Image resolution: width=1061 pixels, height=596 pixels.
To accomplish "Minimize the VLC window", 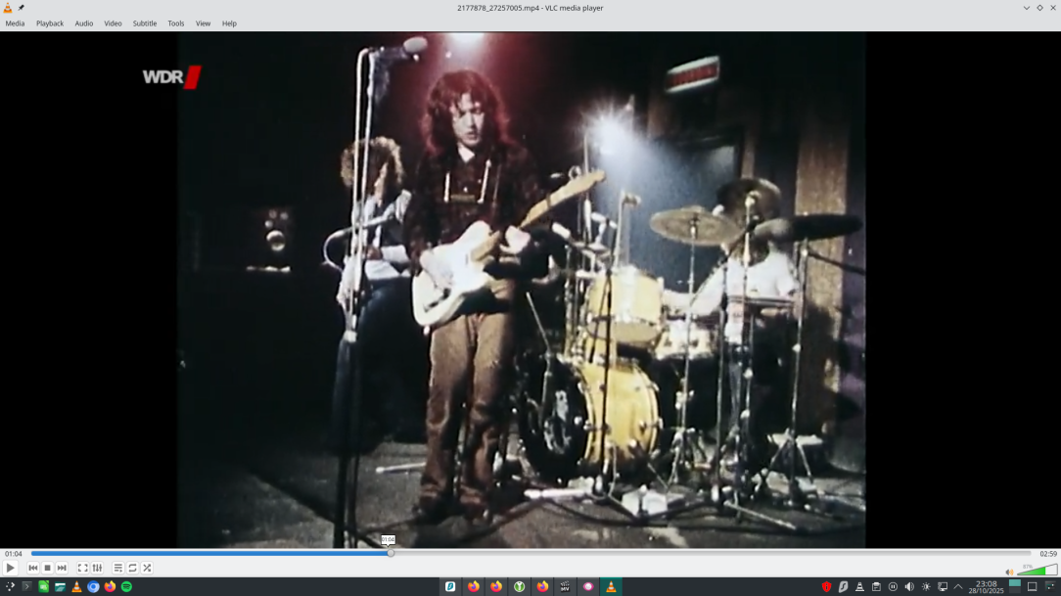I will click(x=1027, y=8).
